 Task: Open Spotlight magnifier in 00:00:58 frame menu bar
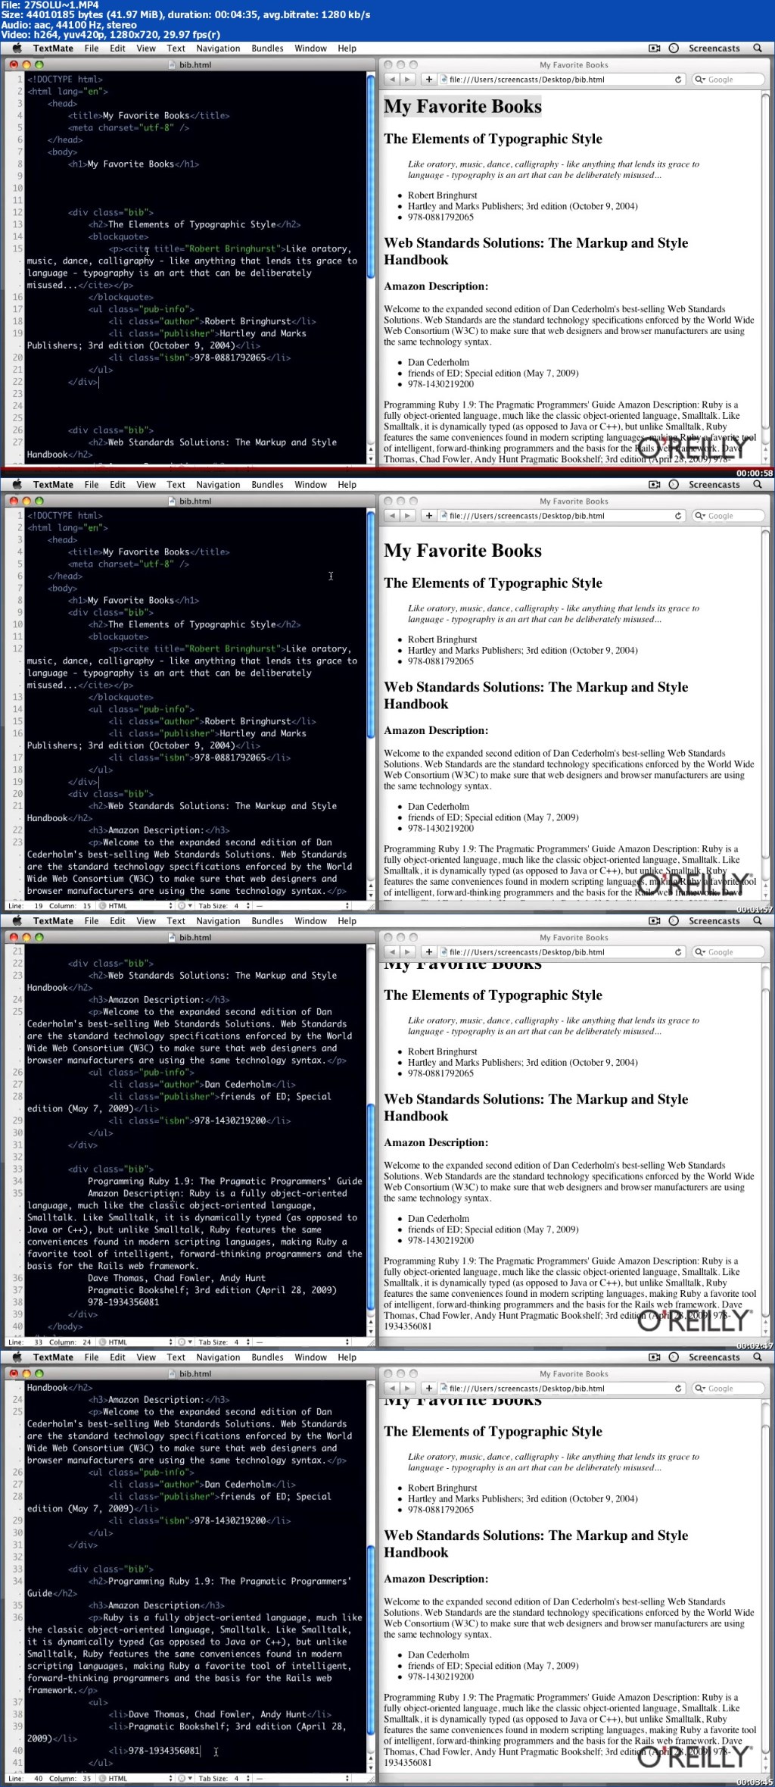[x=758, y=48]
